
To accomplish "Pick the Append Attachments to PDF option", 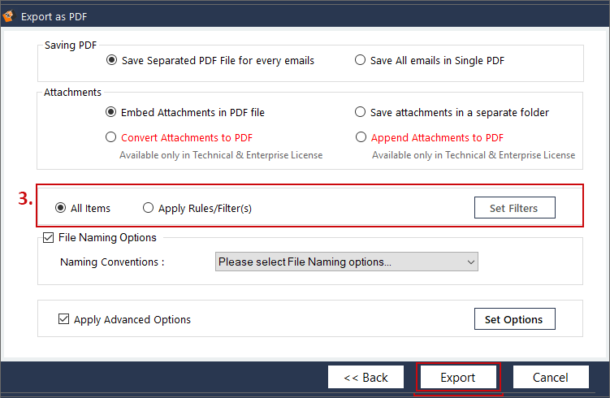I will [x=360, y=137].
